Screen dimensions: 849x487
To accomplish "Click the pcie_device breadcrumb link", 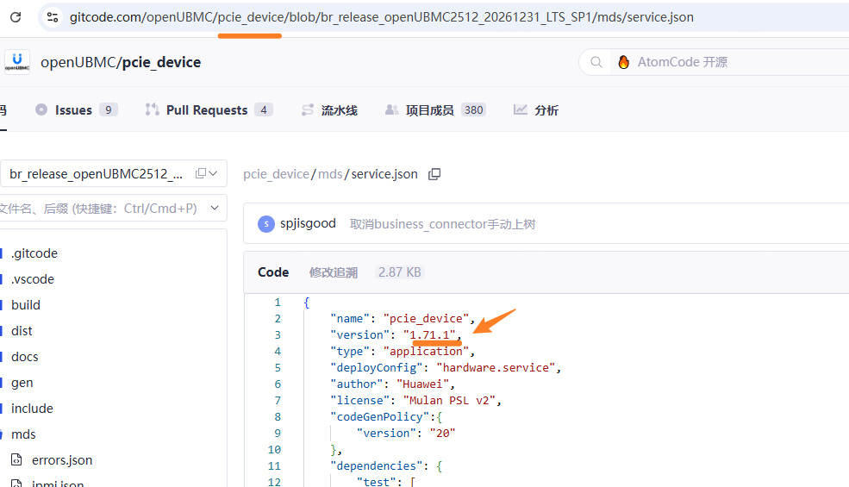I will (276, 174).
